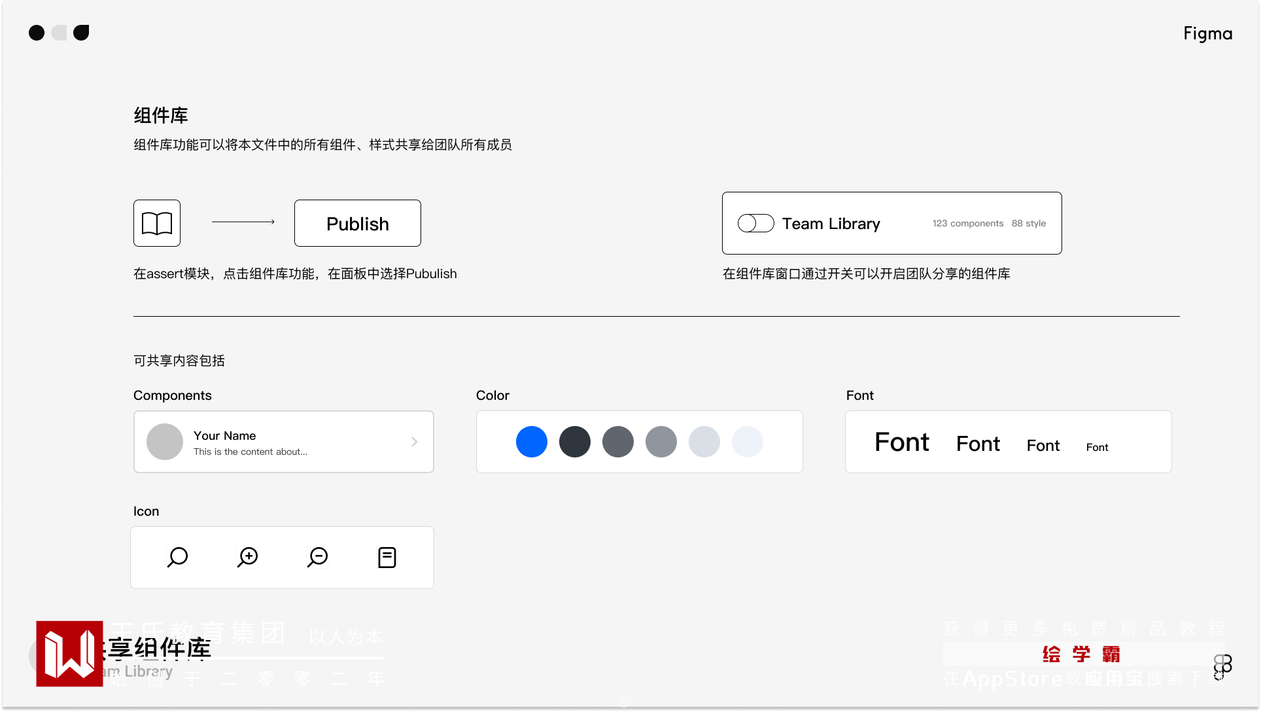Viewport: 1261px width, 712px height.
Task: Select the smallest Font sample
Action: pyautogui.click(x=1097, y=448)
